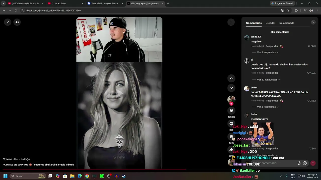The image size is (321, 180).
Task: Open the video more options menu
Action: [231, 22]
